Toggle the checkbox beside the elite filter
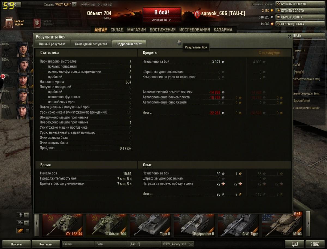This screenshot has height=249, width=327. click(28, 231)
